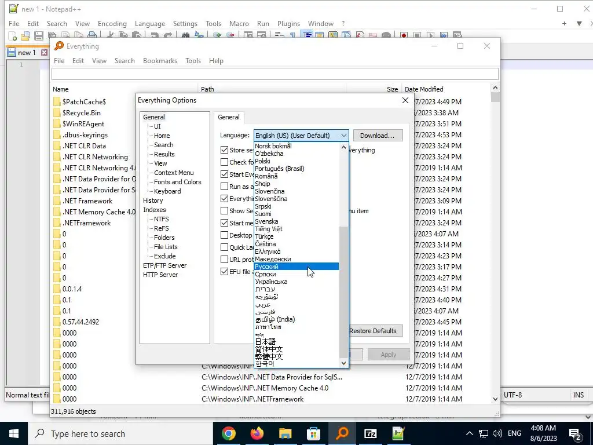Screen dimensions: 593x445
Task: Start macro recording with the red dot icon
Action: click(404, 35)
